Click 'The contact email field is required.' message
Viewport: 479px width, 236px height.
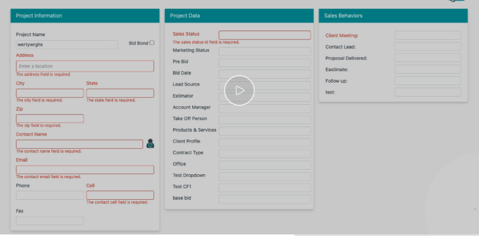pyautogui.click(x=49, y=177)
